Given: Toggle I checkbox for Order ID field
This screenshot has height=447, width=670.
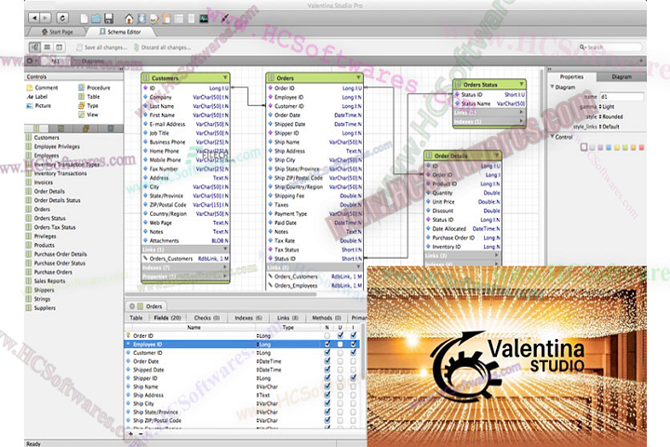Looking at the screenshot, I should pos(353,336).
